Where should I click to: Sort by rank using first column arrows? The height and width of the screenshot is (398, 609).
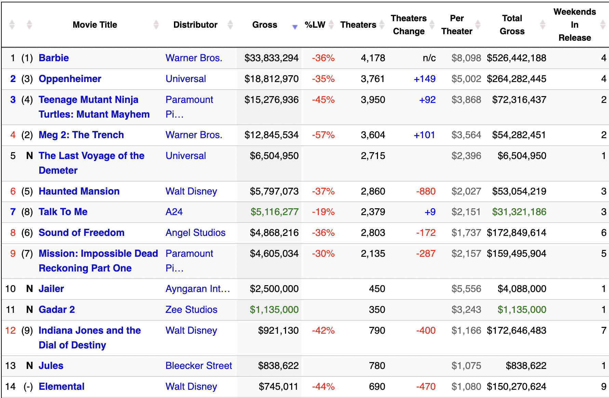12,25
